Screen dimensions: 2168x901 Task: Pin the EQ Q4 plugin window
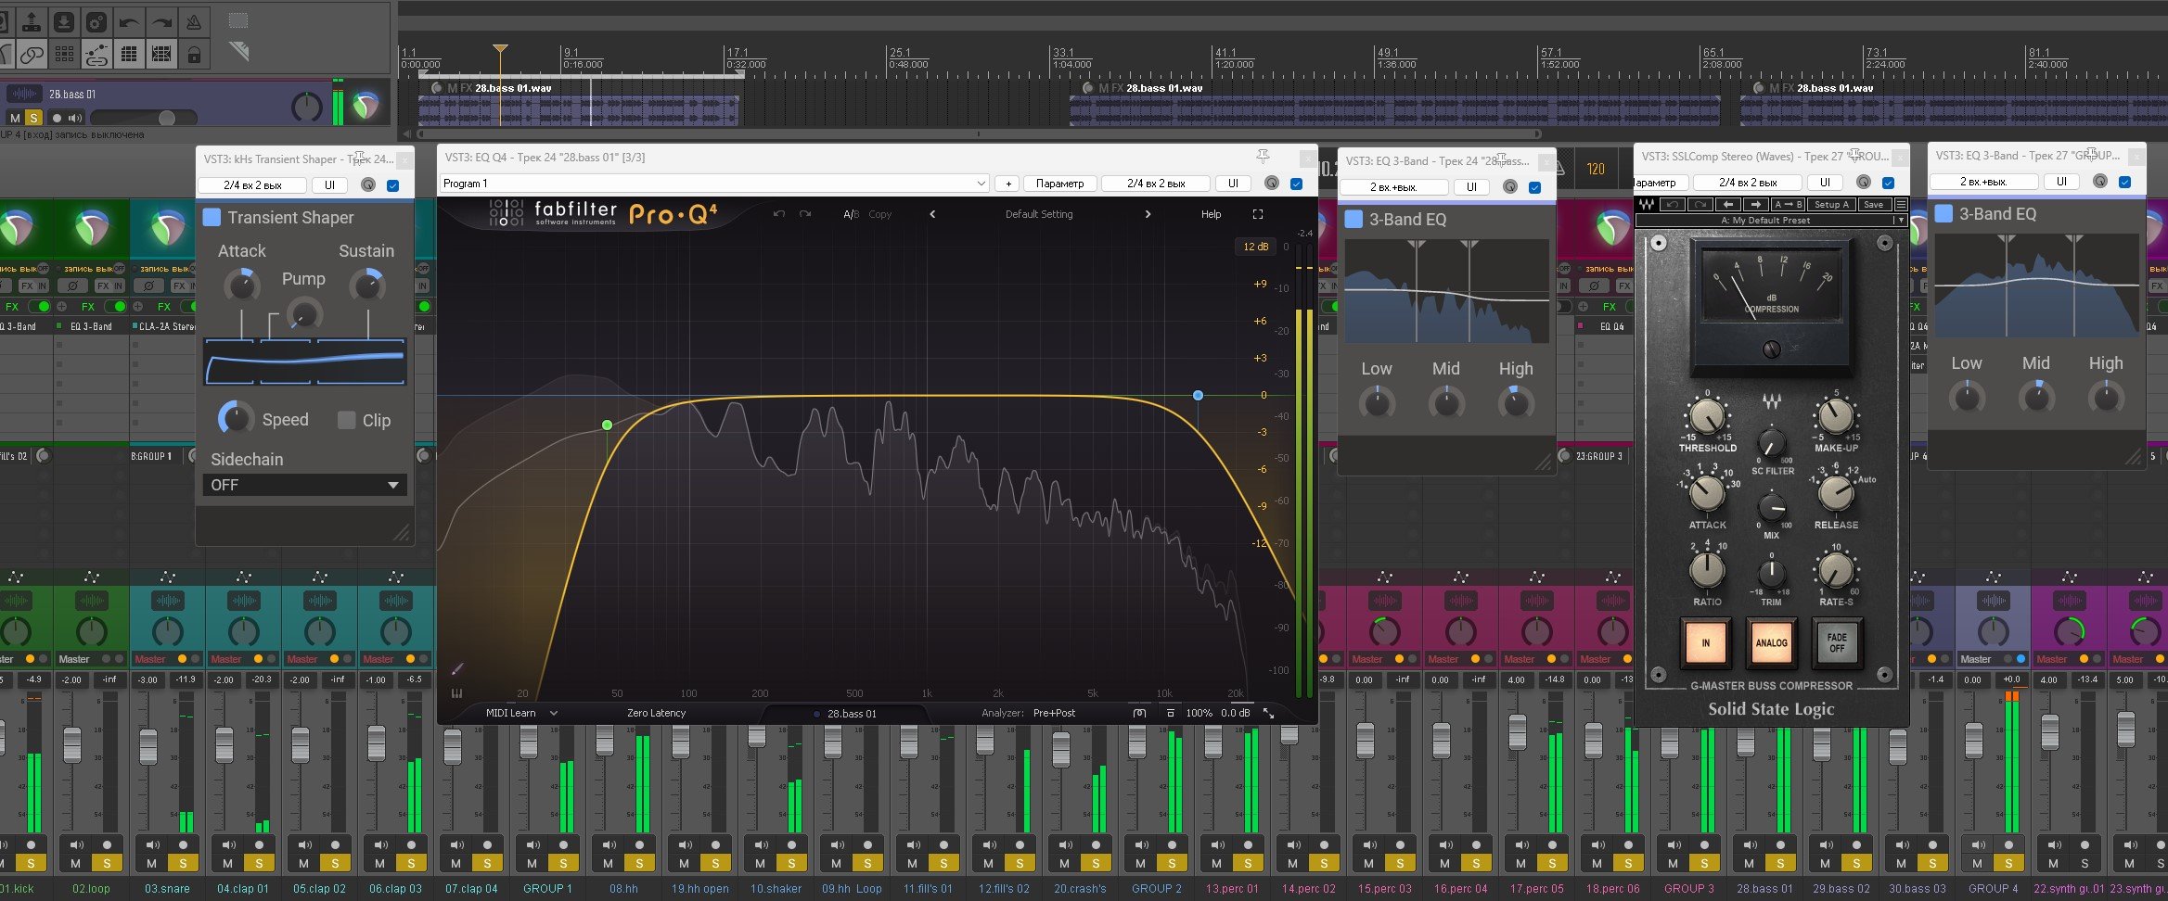coord(1263,157)
